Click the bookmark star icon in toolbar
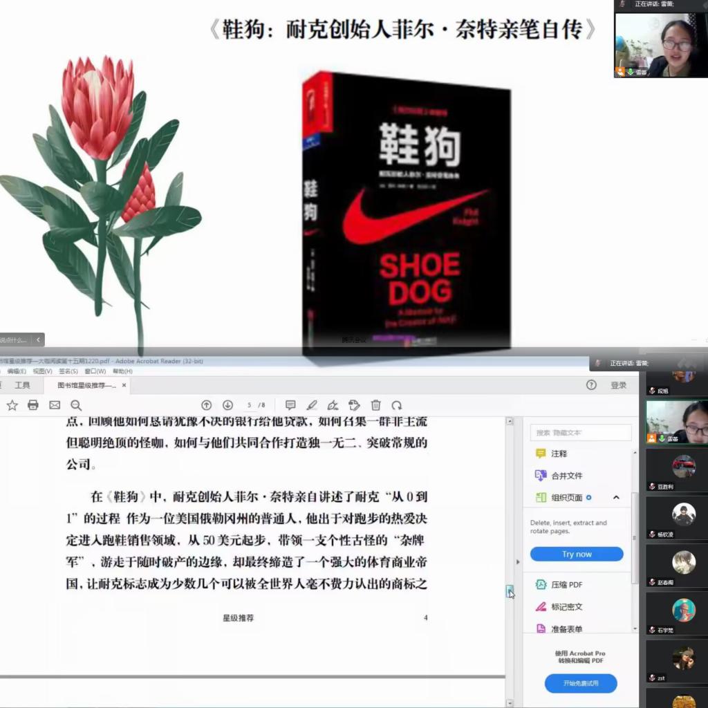Screen dimensions: 708x708 click(12, 405)
